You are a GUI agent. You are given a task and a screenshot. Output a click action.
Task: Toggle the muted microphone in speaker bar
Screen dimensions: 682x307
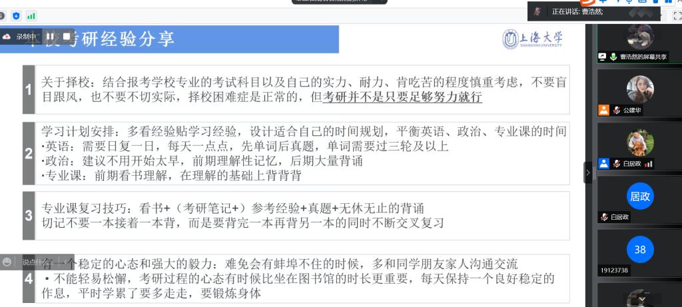[x=538, y=12]
